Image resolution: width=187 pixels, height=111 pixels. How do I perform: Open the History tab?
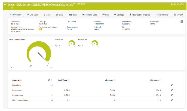pos(178,15)
